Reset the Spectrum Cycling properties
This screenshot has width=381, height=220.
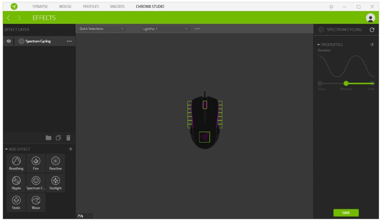pos(372,30)
